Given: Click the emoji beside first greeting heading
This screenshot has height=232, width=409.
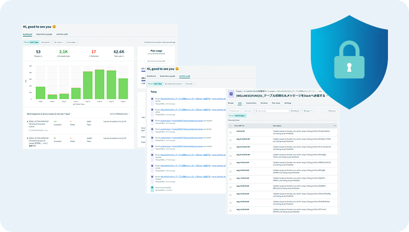Looking at the screenshot, I should coord(54,26).
